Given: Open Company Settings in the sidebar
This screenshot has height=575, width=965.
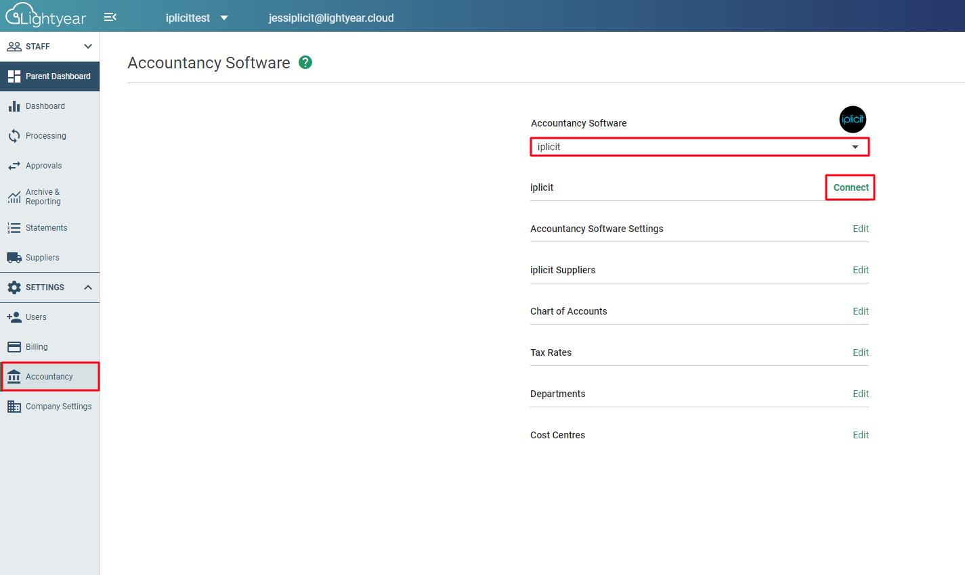Looking at the screenshot, I should [58, 407].
